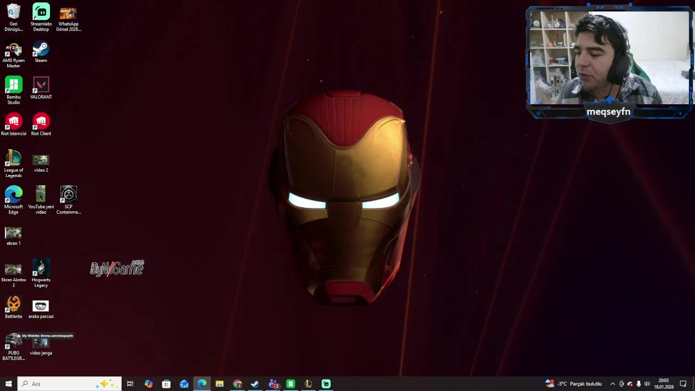Viewport: 695px width, 391px height.
Task: Open Microsoft Teams from the taskbar
Action: tap(273, 384)
